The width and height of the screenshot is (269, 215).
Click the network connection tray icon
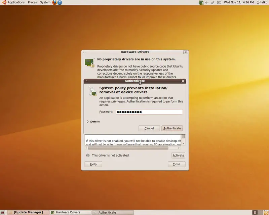click(213, 2)
